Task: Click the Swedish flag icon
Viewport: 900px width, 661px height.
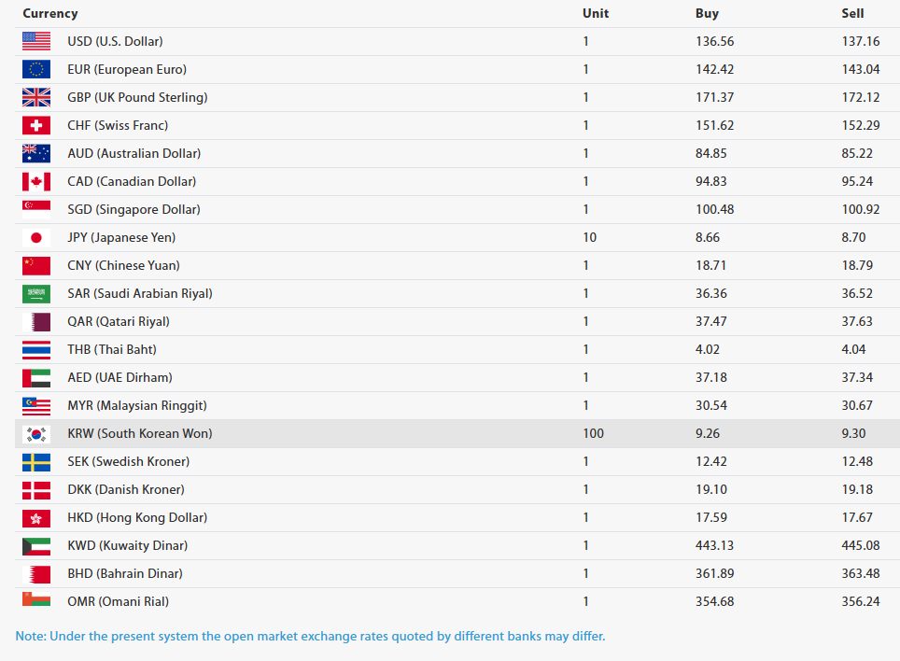Action: click(36, 462)
